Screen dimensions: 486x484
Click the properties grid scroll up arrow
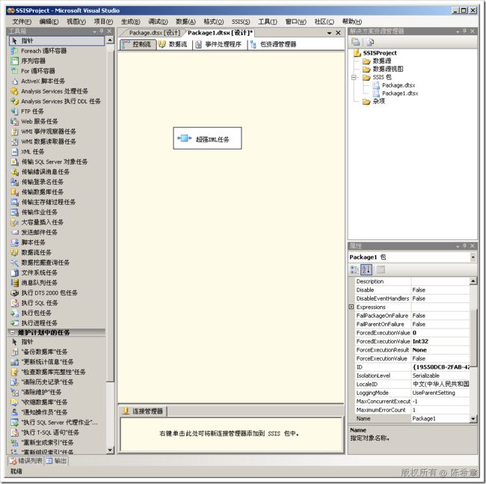(473, 281)
